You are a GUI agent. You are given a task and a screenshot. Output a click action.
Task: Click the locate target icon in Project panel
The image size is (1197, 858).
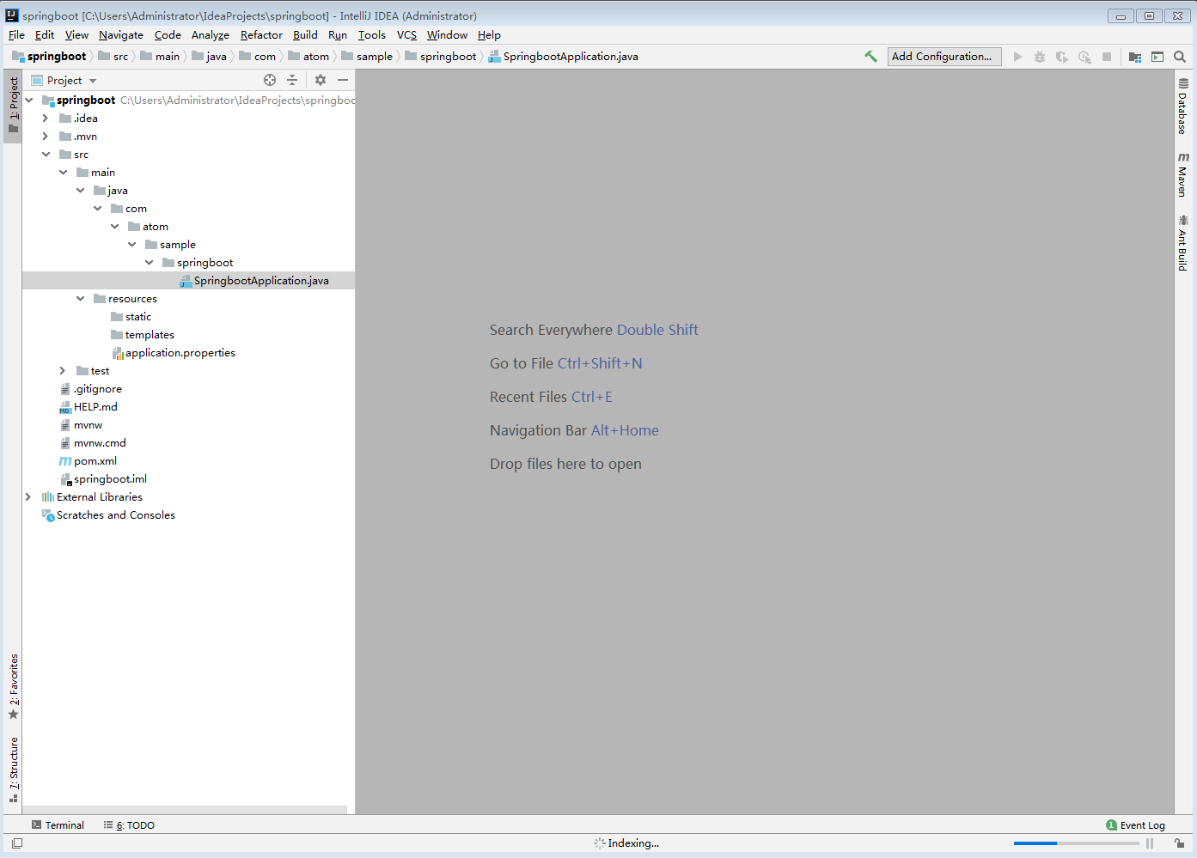[270, 80]
